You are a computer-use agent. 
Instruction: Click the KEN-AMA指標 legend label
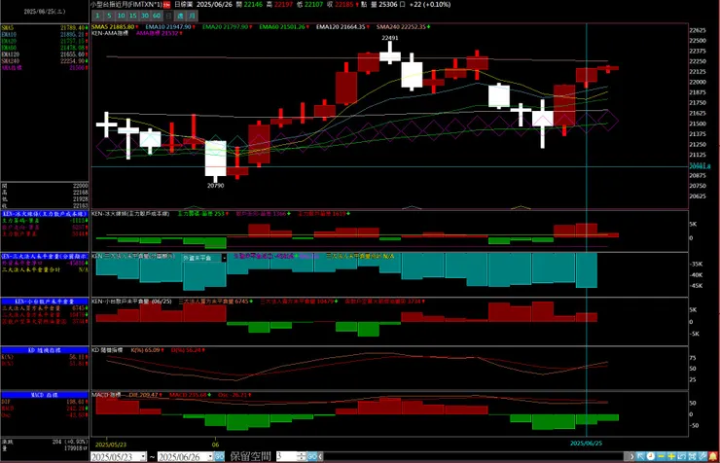coord(110,33)
